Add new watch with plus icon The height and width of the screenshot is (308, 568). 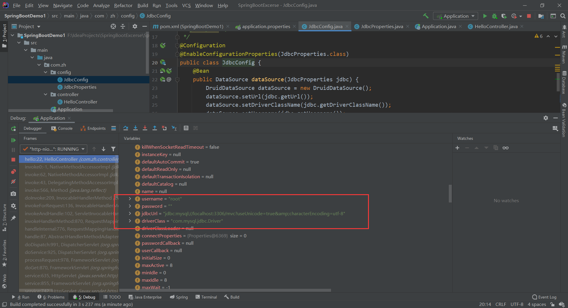pos(457,148)
